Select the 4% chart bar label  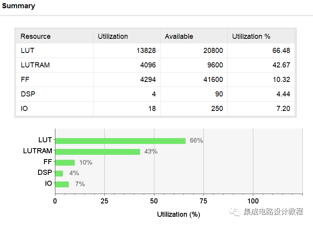coord(74,173)
